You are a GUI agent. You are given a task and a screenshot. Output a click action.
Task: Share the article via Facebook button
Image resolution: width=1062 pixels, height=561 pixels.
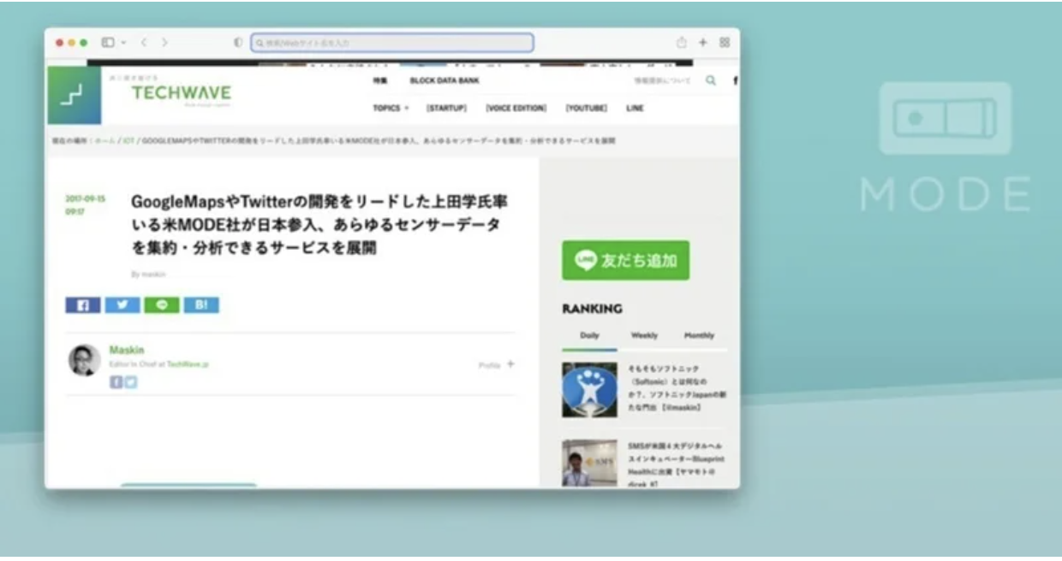pyautogui.click(x=83, y=305)
